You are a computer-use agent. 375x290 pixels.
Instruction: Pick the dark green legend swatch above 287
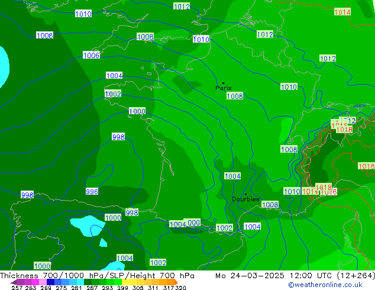[88, 282]
